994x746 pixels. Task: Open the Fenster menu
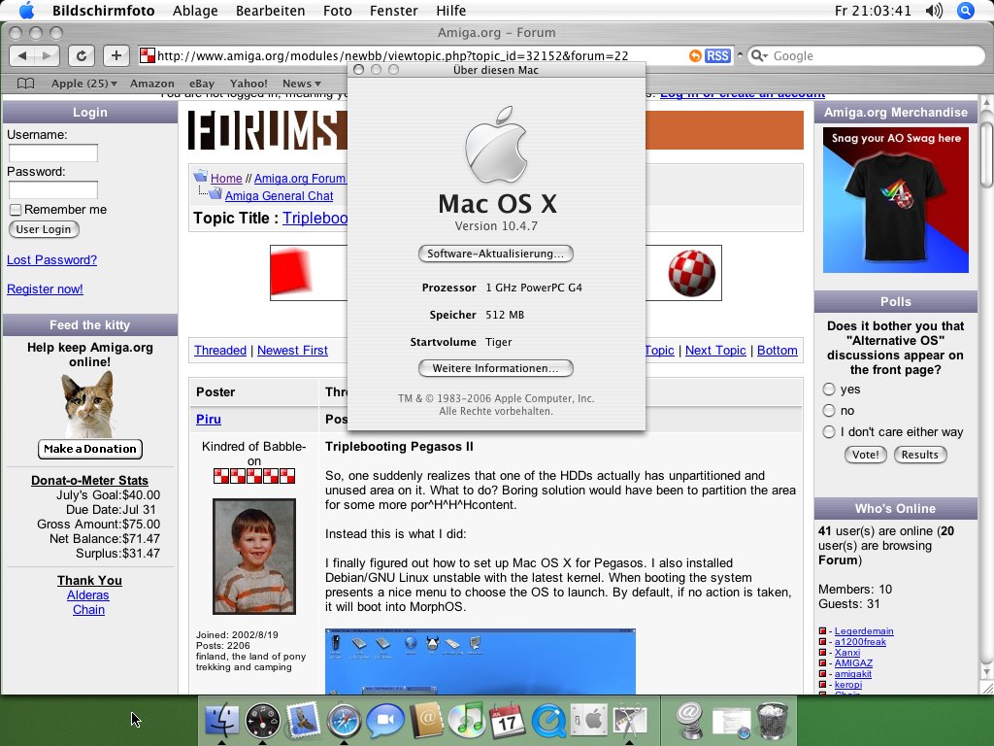[394, 11]
